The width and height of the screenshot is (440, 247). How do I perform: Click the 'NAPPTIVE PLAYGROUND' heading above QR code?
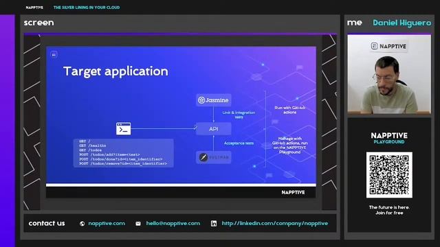pos(389,138)
